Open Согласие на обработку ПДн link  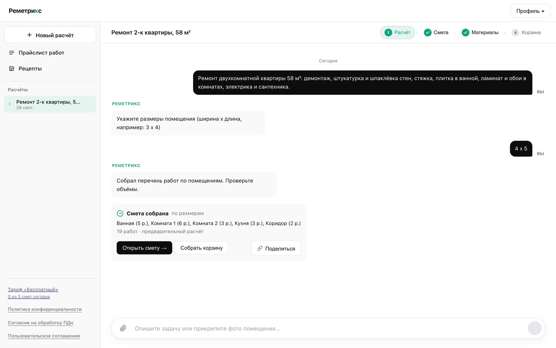pyautogui.click(x=41, y=322)
